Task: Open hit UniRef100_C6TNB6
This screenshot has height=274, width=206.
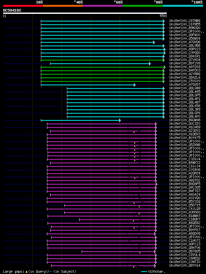Action: click(x=185, y=21)
